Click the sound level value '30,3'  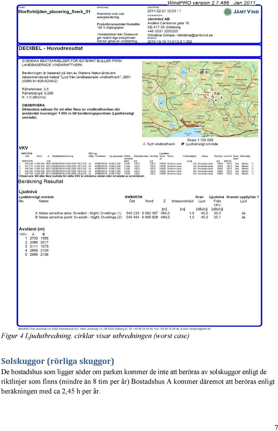pos(217,213)
